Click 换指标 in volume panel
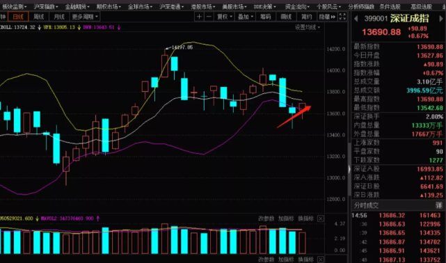446x263 pixels. point(305,218)
